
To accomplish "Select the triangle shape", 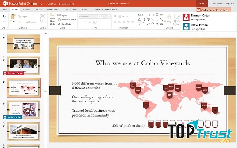I will click(x=139, y=20).
